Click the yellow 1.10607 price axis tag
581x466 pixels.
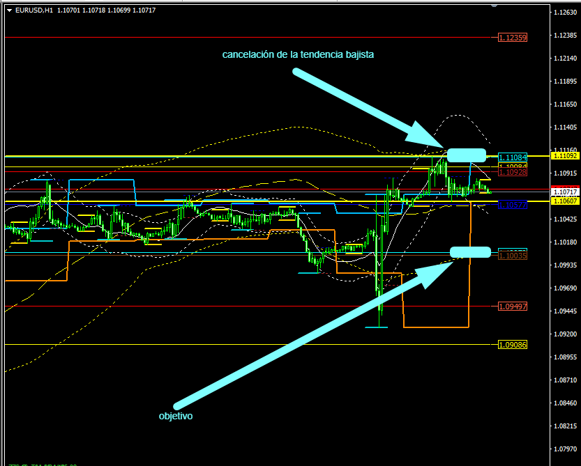[x=565, y=201]
